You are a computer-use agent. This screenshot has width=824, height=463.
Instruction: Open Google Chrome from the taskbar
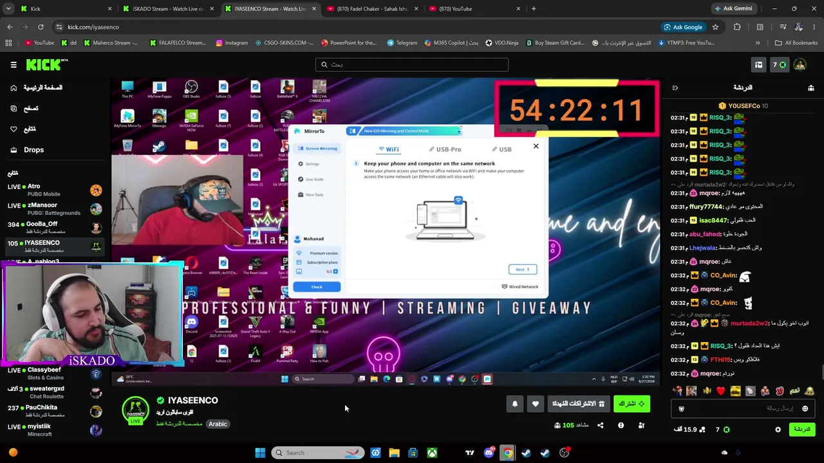(507, 453)
